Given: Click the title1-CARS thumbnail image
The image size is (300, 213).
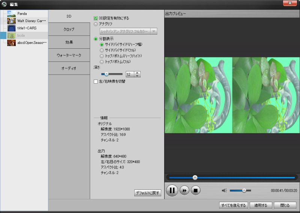Looking at the screenshot, I should click(12, 28).
